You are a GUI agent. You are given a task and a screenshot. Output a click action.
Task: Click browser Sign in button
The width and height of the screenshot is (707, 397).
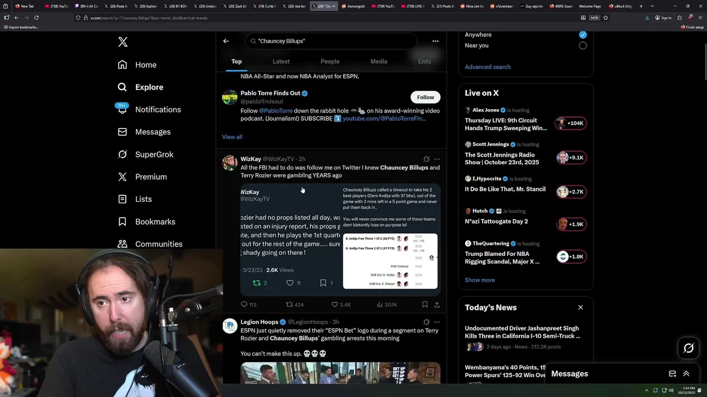(663, 18)
